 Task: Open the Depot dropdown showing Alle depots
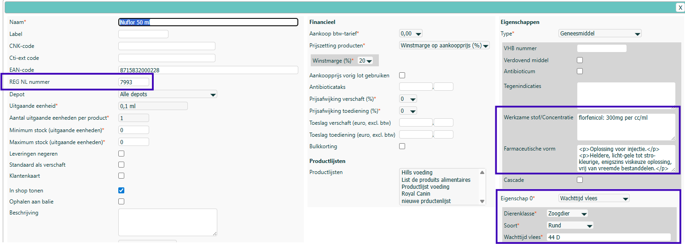168,94
